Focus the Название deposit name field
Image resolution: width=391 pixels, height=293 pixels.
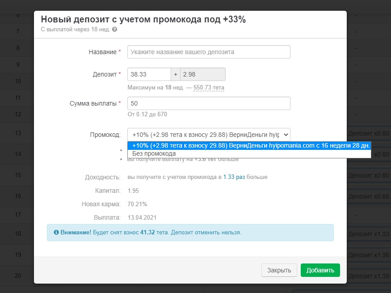[209, 52]
